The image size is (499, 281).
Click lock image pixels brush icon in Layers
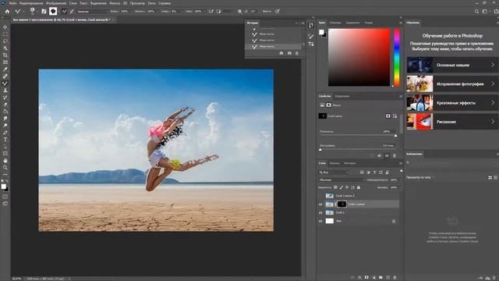click(x=341, y=187)
